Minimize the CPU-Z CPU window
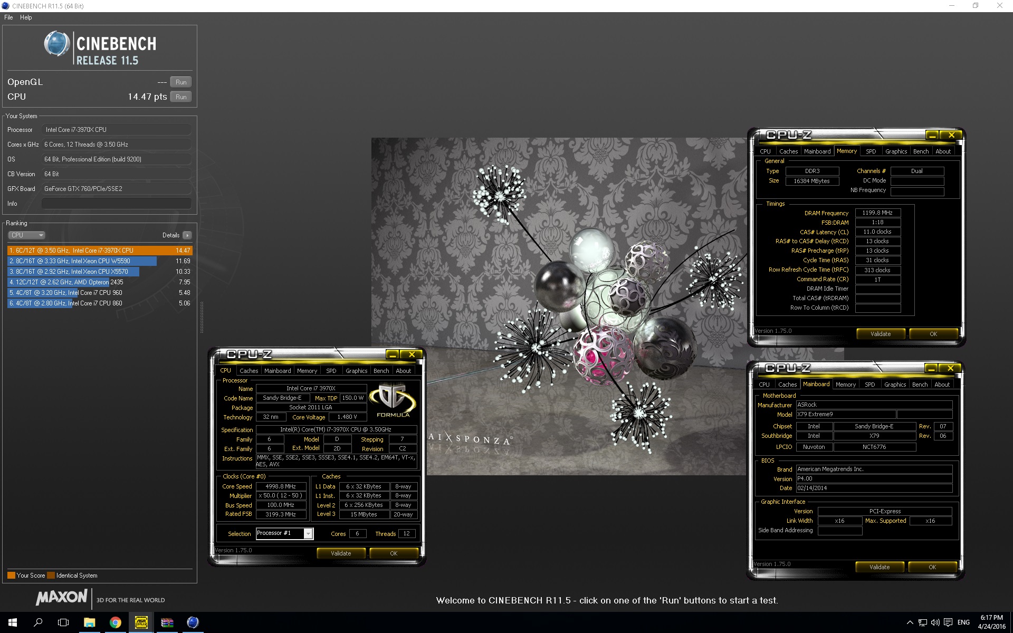 point(393,354)
